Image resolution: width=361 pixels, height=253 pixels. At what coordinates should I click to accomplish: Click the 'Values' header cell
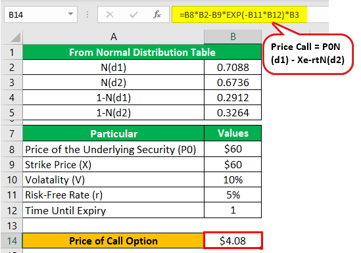click(x=233, y=133)
